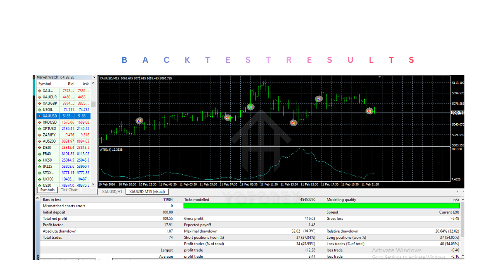The height and width of the screenshot is (279, 497).
Task: Click the green up-arrow icon next to USOIL
Action: click(x=39, y=110)
